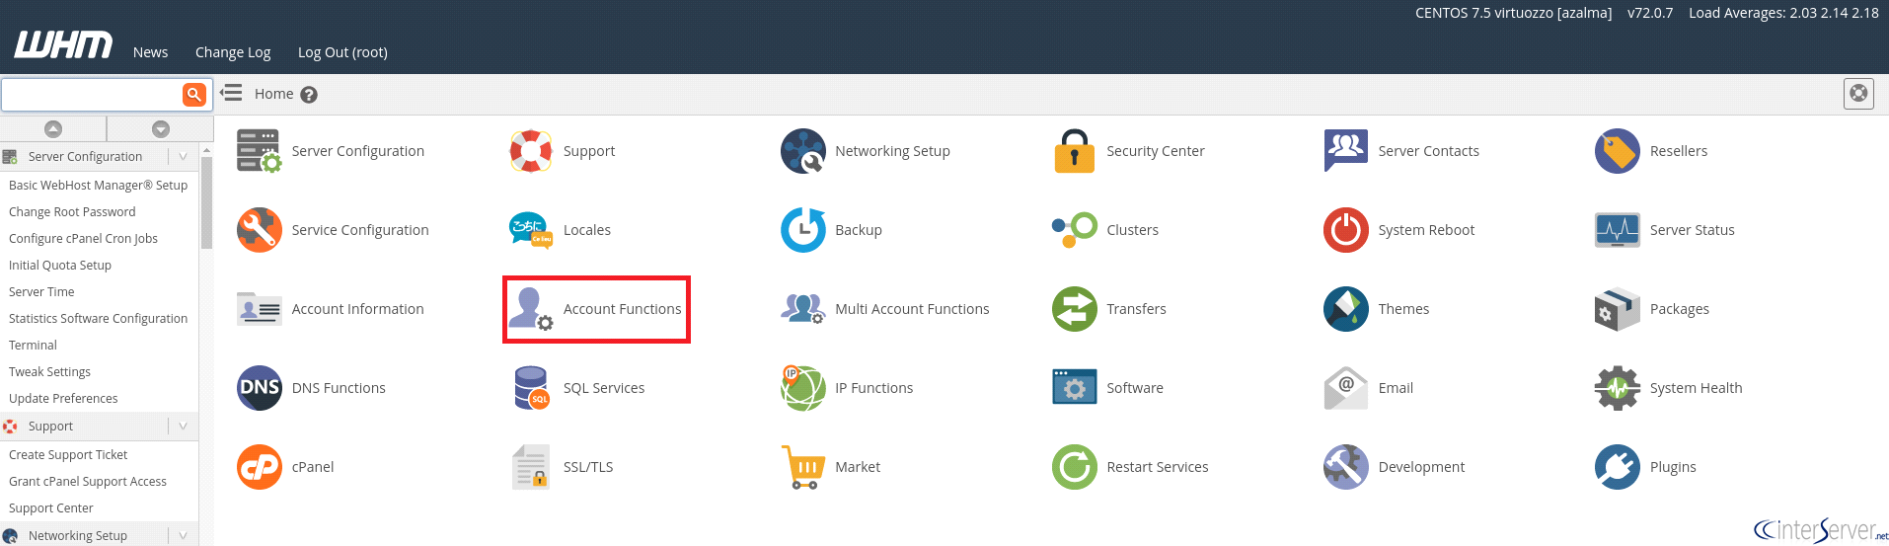This screenshot has height=546, width=1889.
Task: Open the Server Status monitor icon
Action: (1617, 230)
